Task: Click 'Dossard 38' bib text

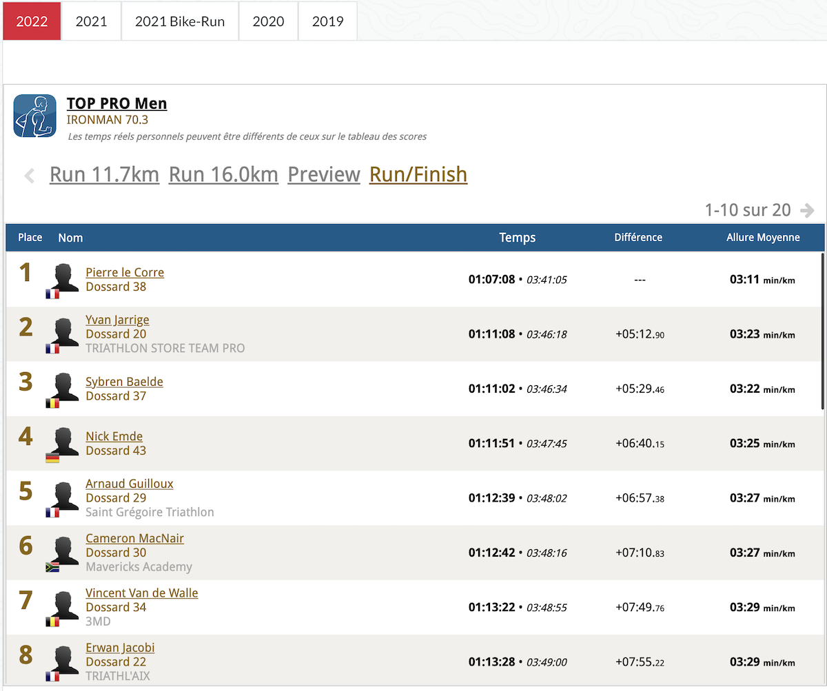Action: point(116,287)
